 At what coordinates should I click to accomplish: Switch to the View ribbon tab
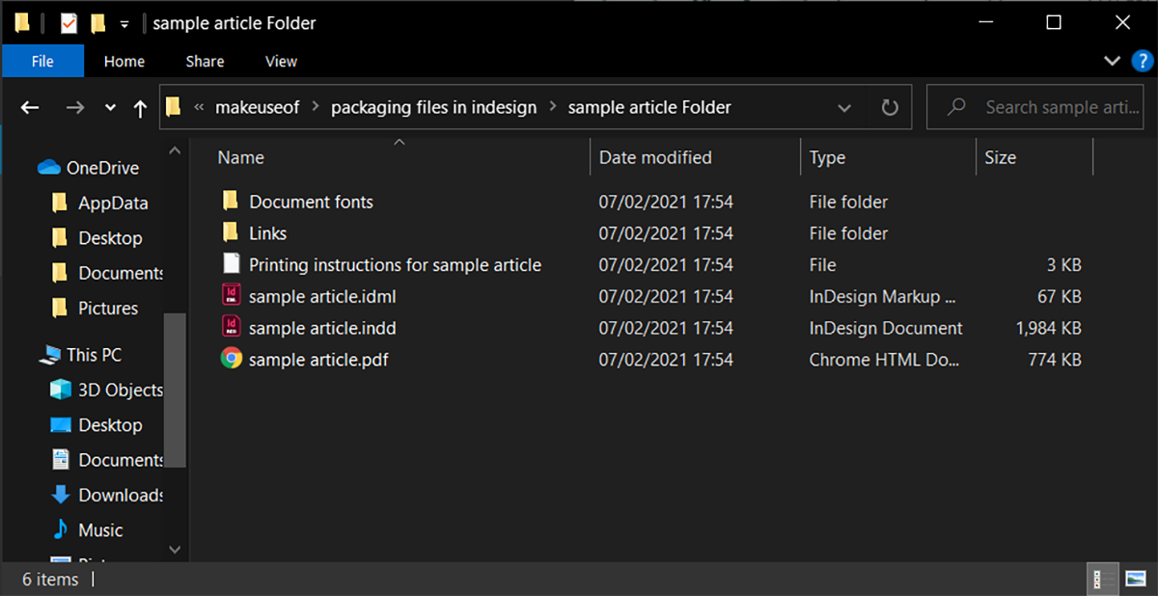281,62
